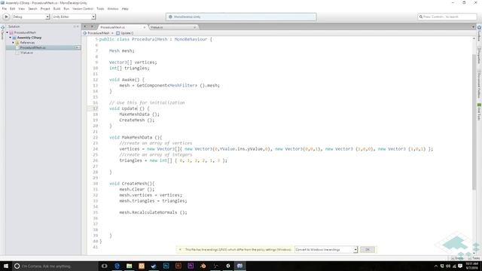Viewport: 482px width, 271px height.
Task: Click the 'Vector3[] vertices;' code line
Action: [133, 62]
